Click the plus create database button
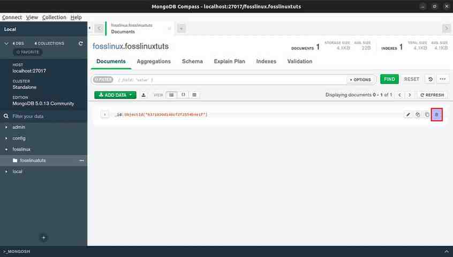 pos(43,238)
